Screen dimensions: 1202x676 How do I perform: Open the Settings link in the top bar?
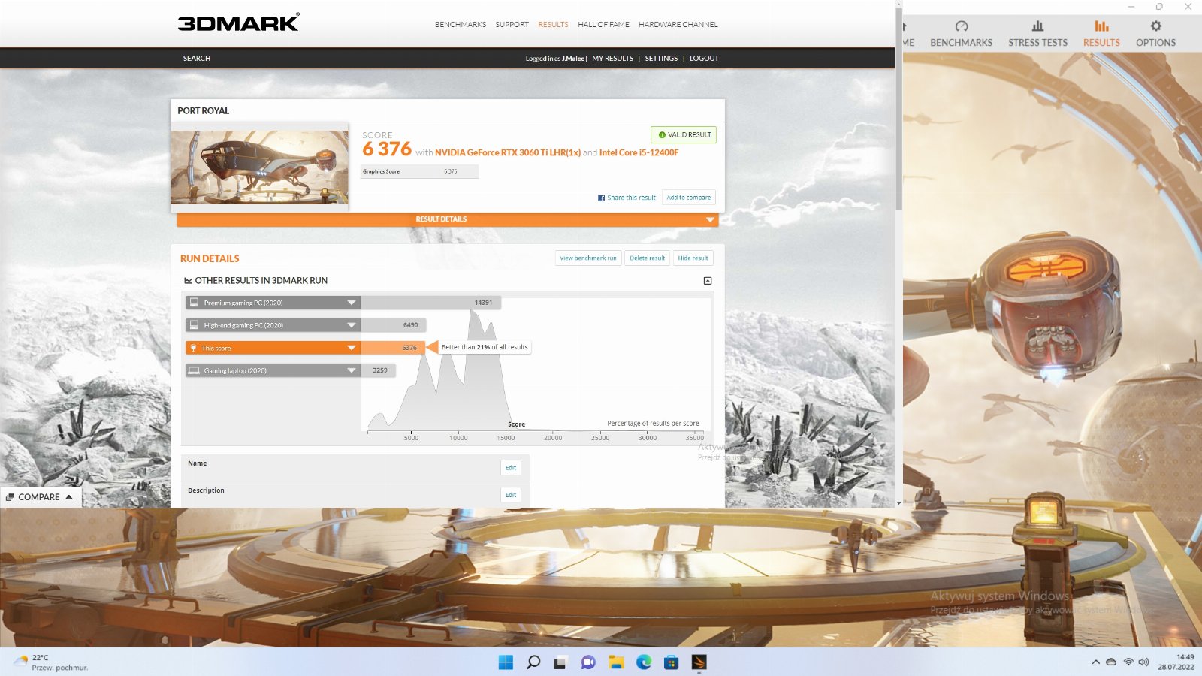click(x=661, y=58)
